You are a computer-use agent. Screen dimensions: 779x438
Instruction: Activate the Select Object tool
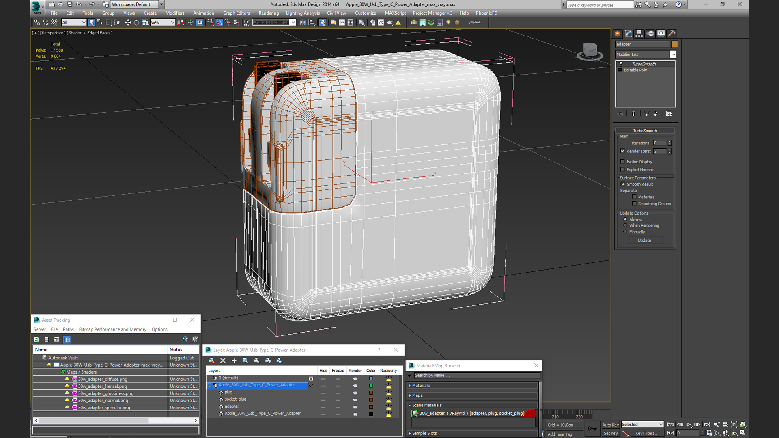[91, 23]
